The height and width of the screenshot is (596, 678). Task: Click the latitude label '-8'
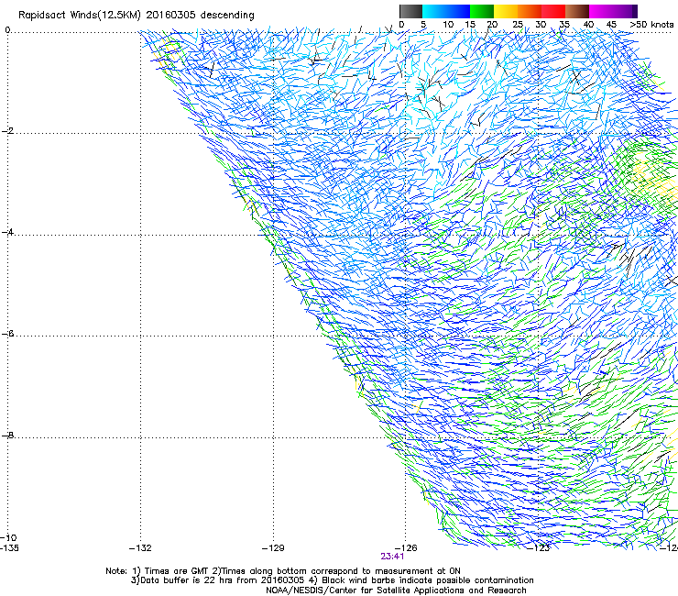point(7,435)
